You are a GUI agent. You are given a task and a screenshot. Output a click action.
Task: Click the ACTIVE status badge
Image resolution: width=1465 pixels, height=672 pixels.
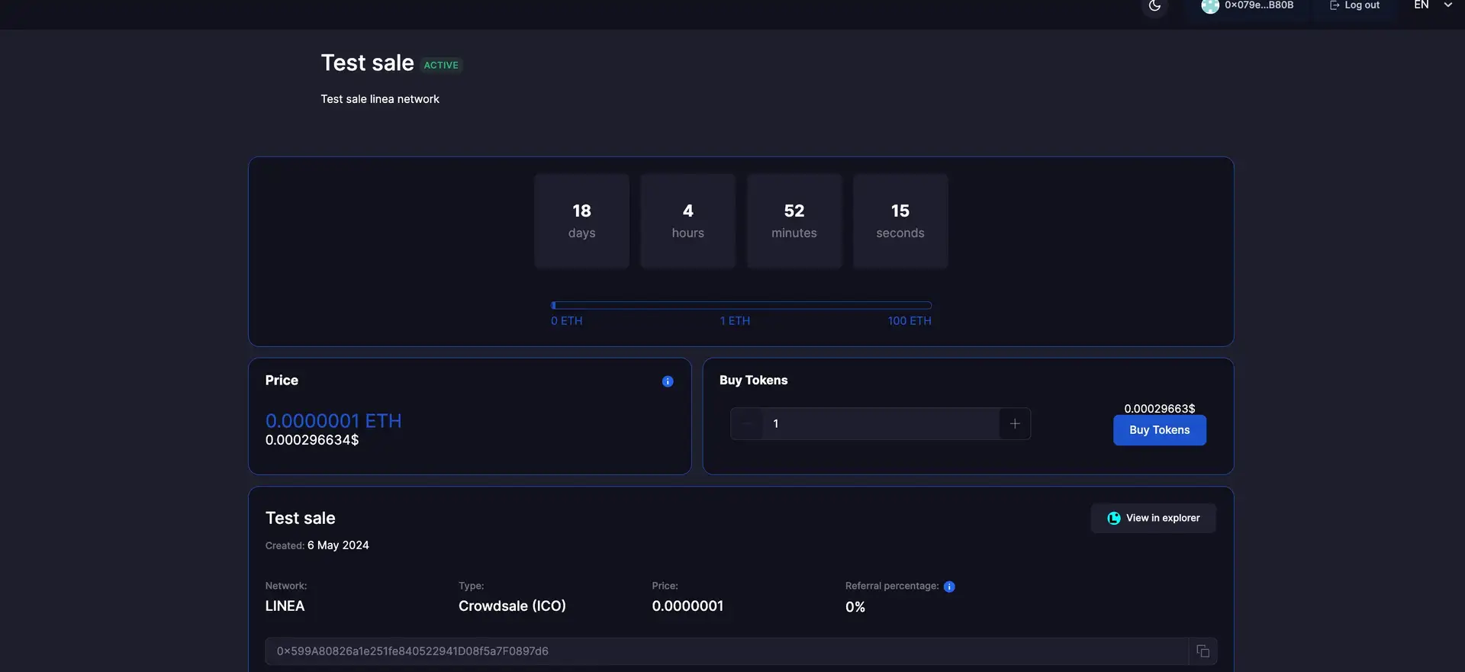[x=441, y=66]
